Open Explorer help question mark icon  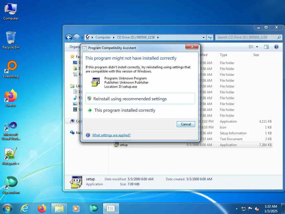point(276,47)
